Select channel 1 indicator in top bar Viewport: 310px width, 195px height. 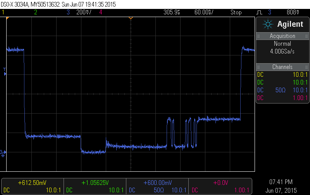coord(3,12)
